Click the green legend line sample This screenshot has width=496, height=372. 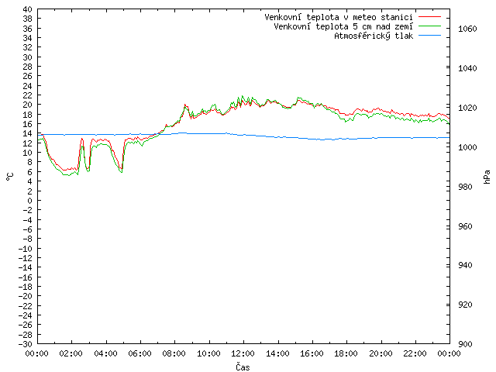429,26
